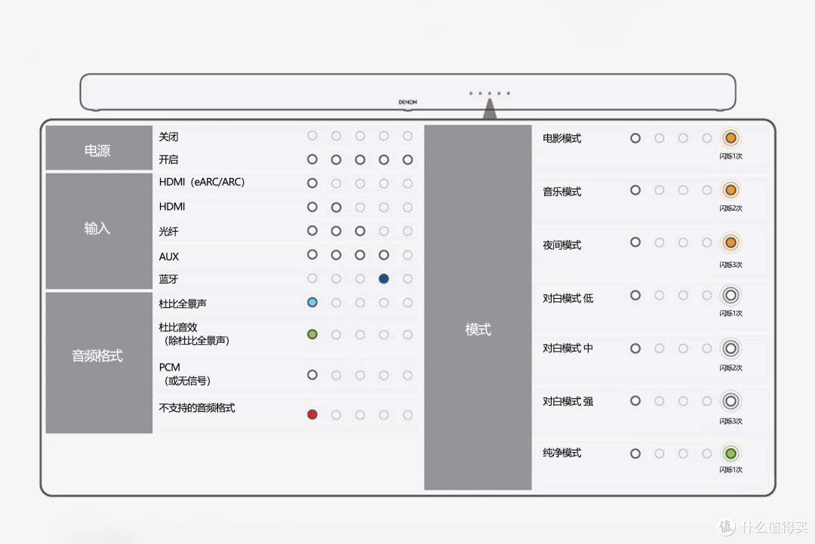Screen dimensions: 815x544
Task: Click 闪烁2次 under the 对白模式 中 LED
Action: (x=730, y=367)
